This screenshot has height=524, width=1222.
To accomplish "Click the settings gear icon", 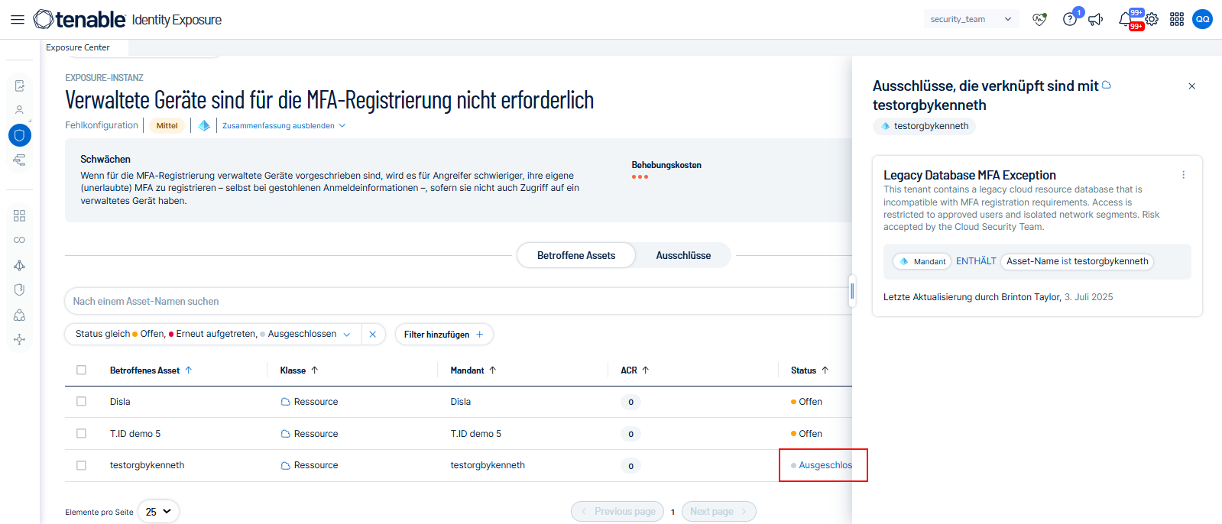I will click(x=1152, y=20).
